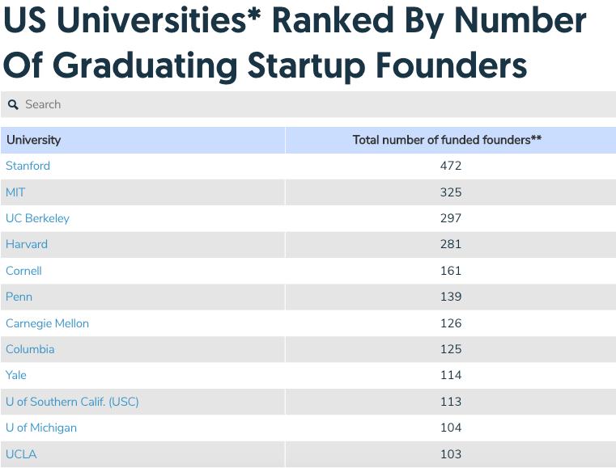Click the search magnifier icon
Viewport: 616px width, 468px height.
(x=13, y=105)
